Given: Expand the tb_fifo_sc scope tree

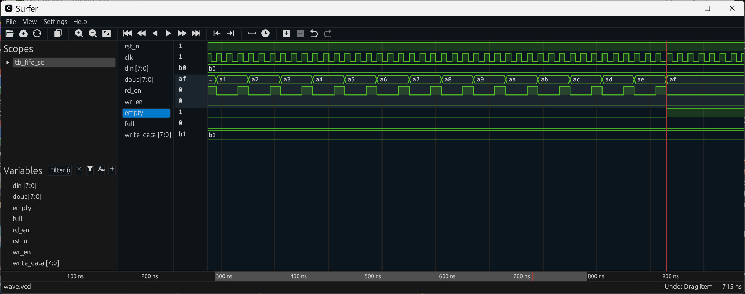Looking at the screenshot, I should tap(8, 63).
